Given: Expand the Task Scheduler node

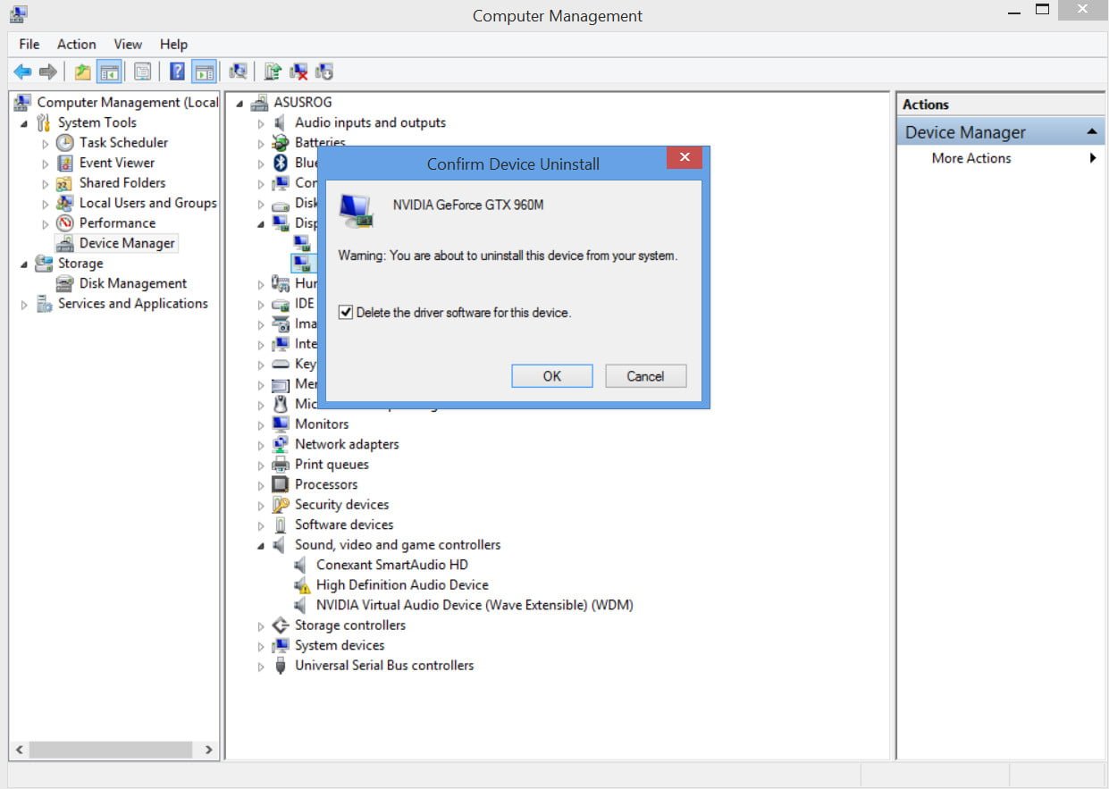Looking at the screenshot, I should click(46, 143).
